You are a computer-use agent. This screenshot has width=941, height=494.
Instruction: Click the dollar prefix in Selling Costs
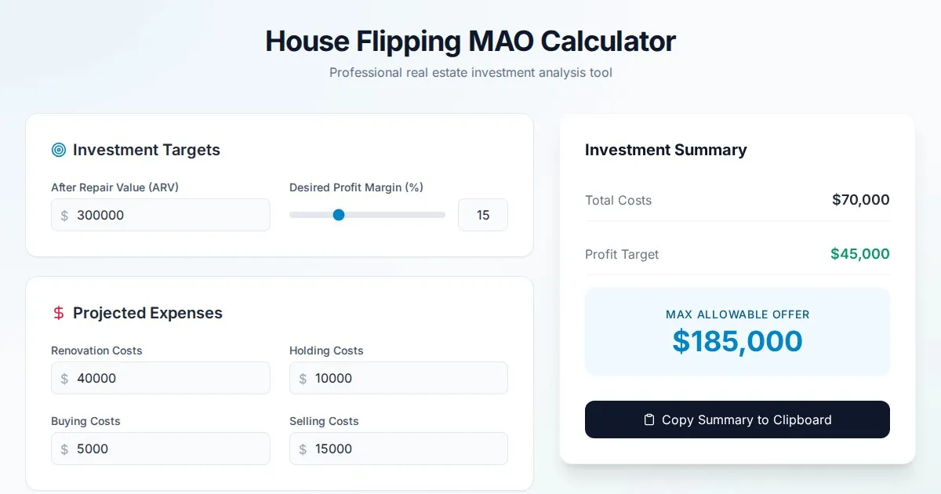[303, 449]
